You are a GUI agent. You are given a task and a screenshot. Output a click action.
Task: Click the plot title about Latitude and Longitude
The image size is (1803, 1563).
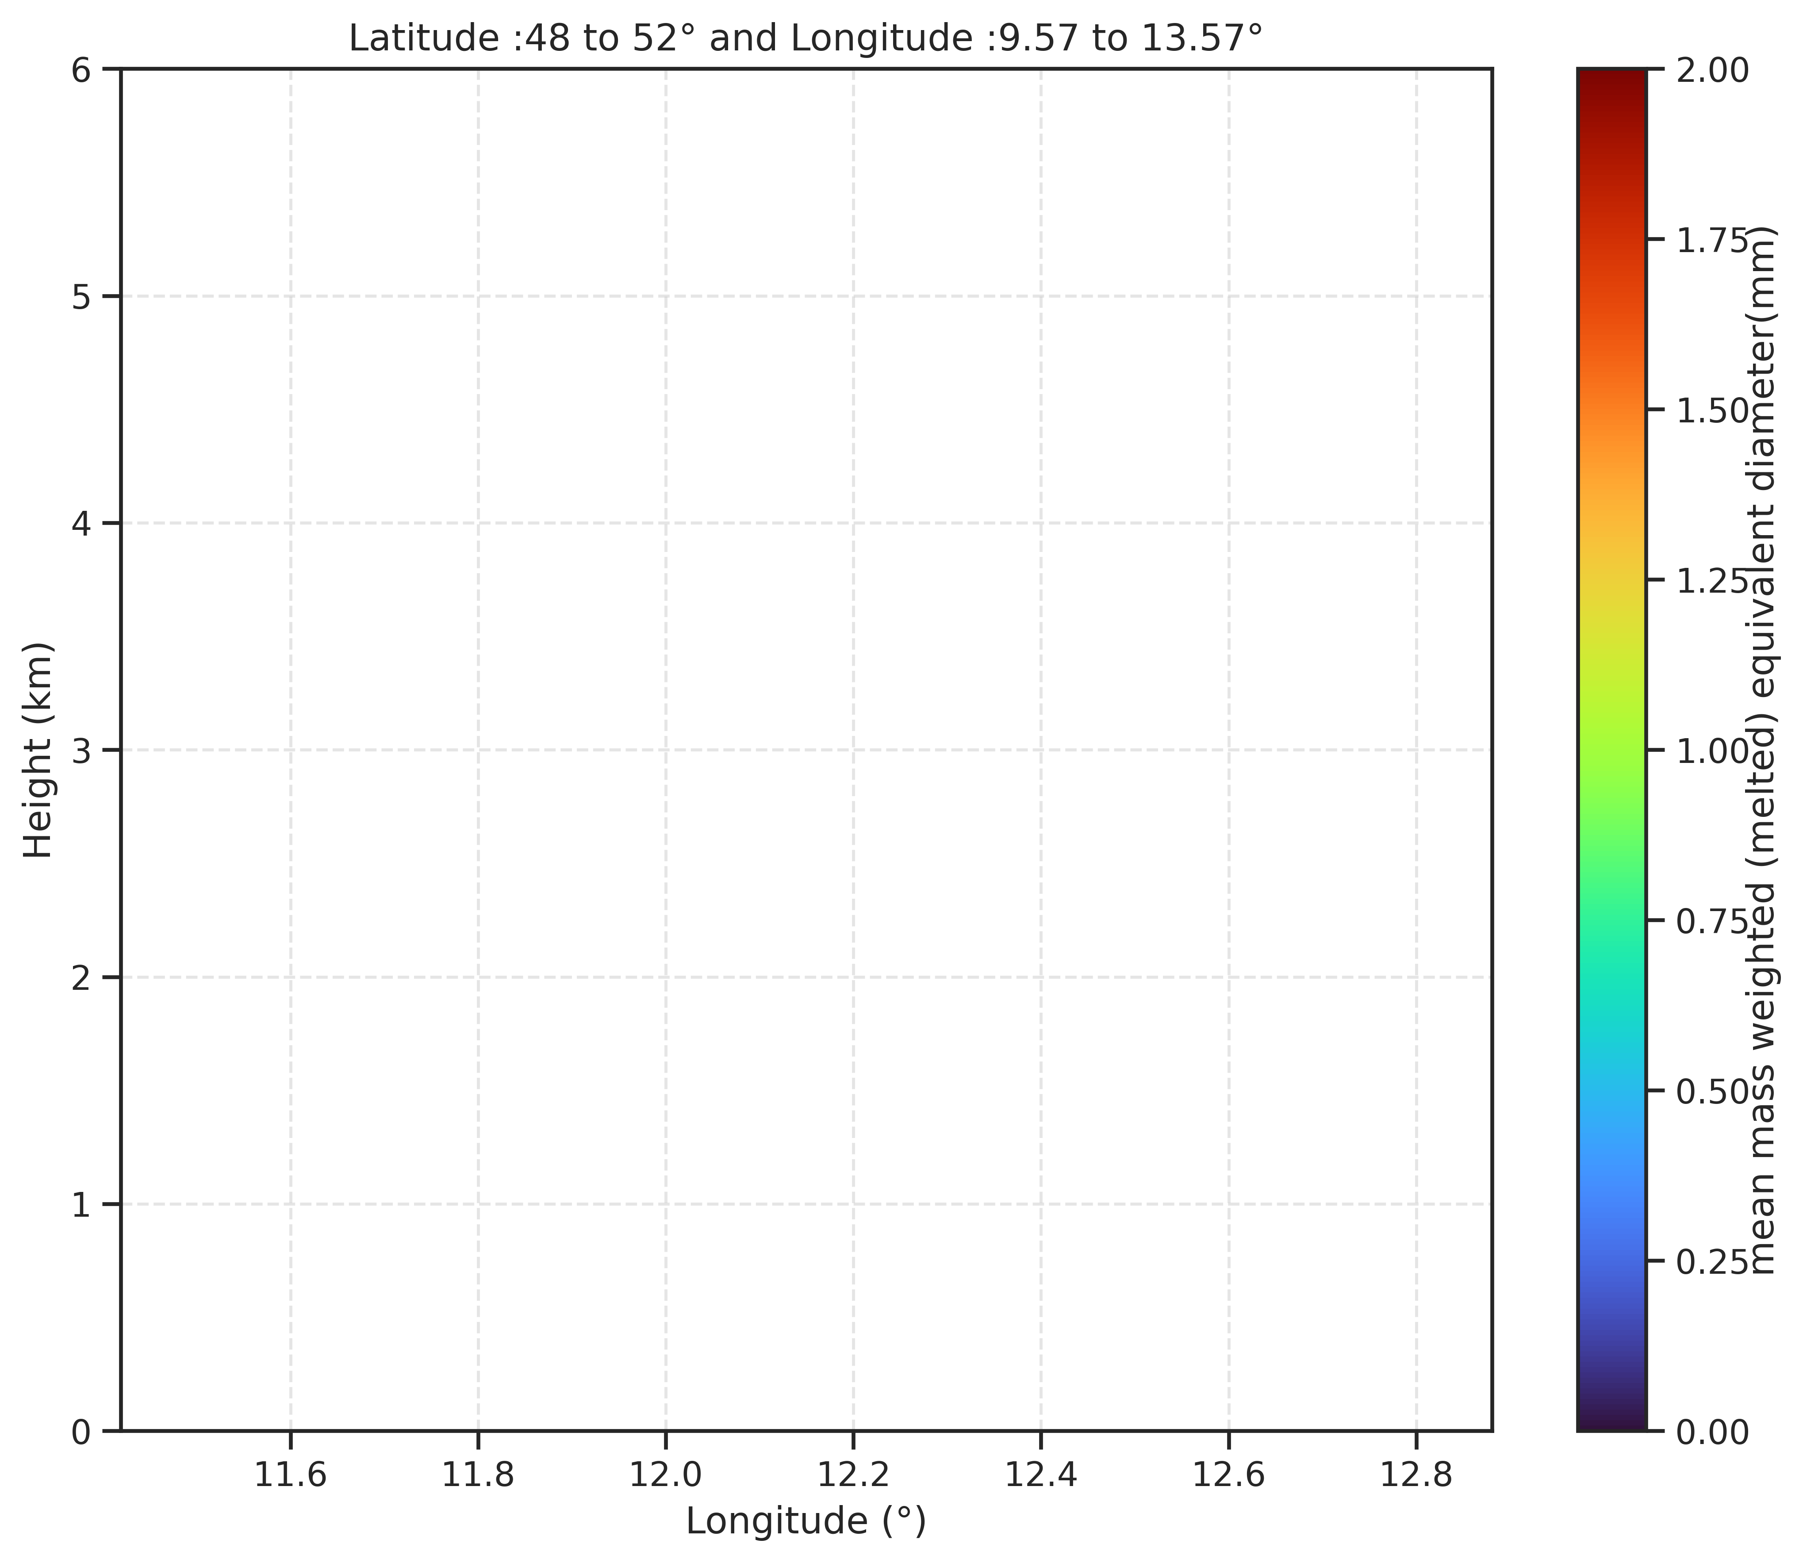click(x=806, y=38)
